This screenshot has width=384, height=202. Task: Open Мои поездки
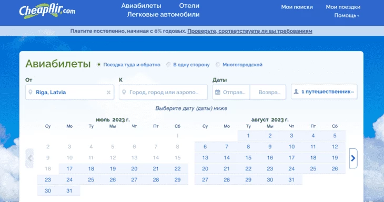[x=343, y=7]
